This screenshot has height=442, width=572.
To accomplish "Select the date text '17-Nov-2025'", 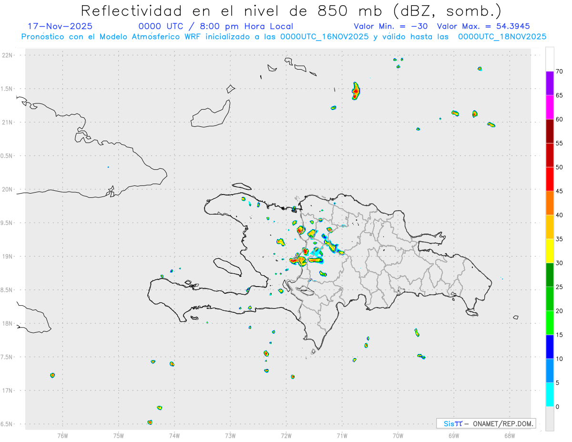I will 61,26.
